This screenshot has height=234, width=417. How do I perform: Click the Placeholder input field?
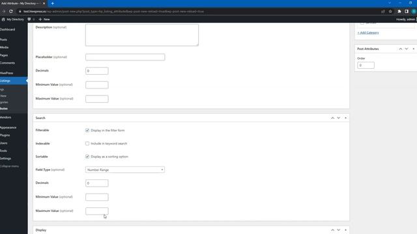click(x=125, y=57)
